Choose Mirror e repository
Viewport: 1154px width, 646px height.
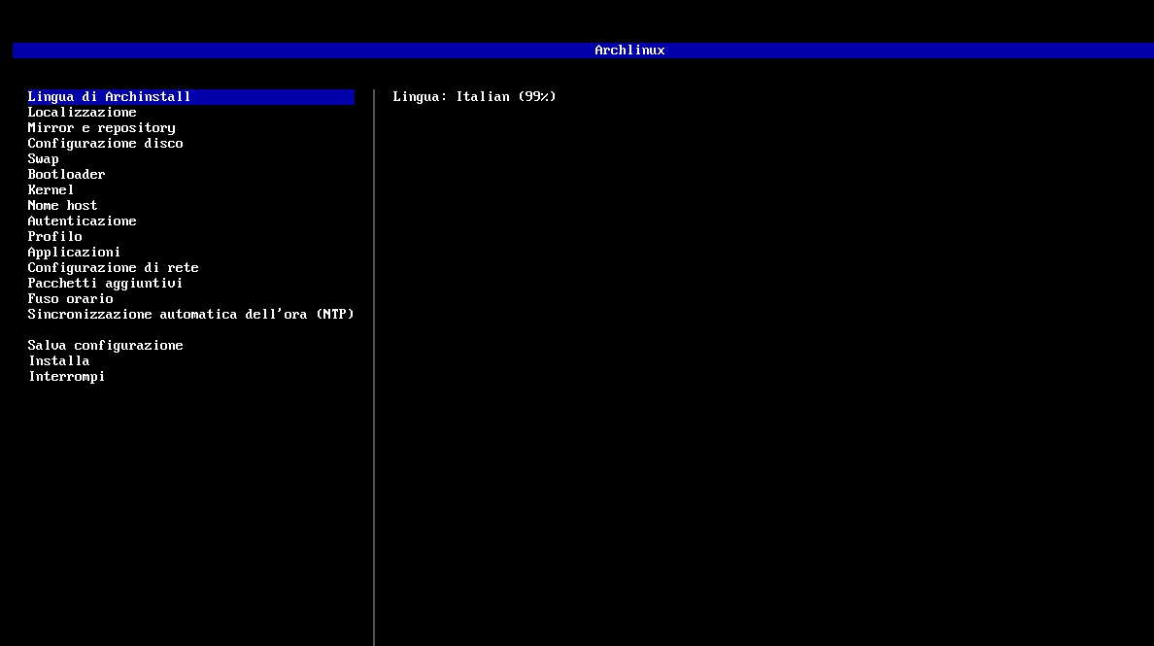[x=101, y=127]
